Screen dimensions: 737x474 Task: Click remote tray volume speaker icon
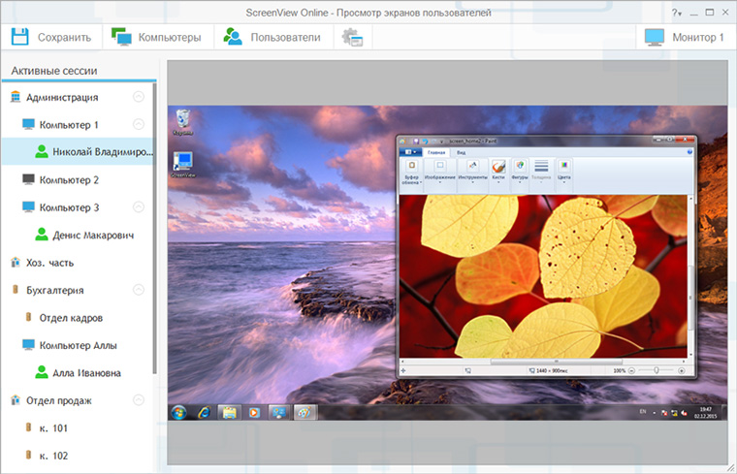click(x=684, y=413)
